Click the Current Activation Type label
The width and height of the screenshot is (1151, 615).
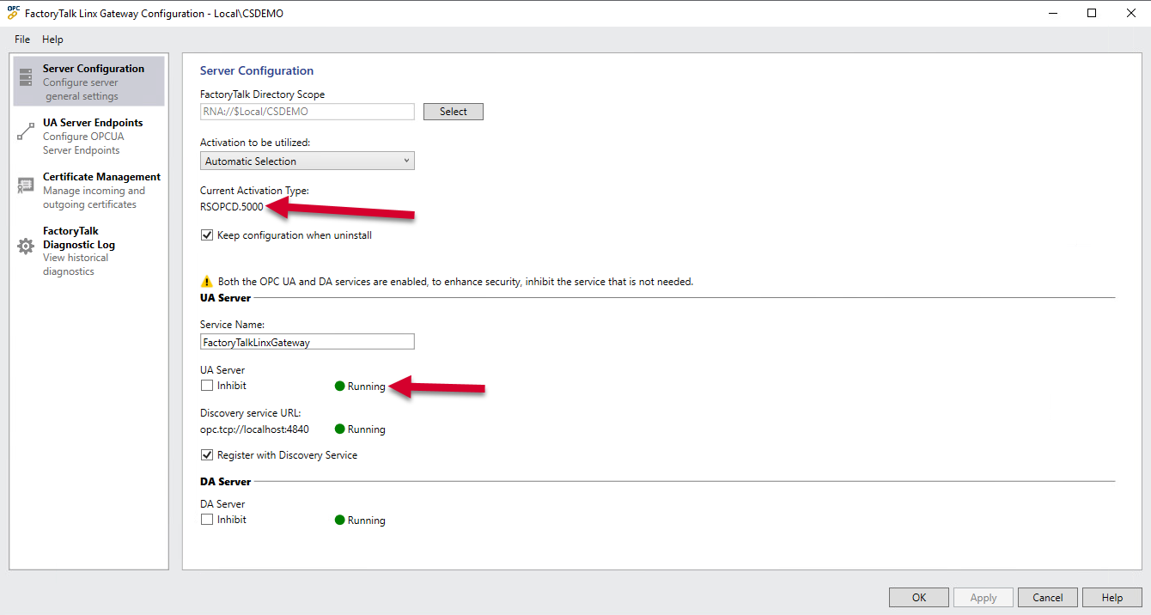(254, 191)
